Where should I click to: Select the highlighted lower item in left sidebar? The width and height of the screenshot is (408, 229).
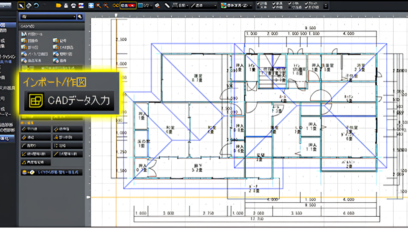point(7,138)
